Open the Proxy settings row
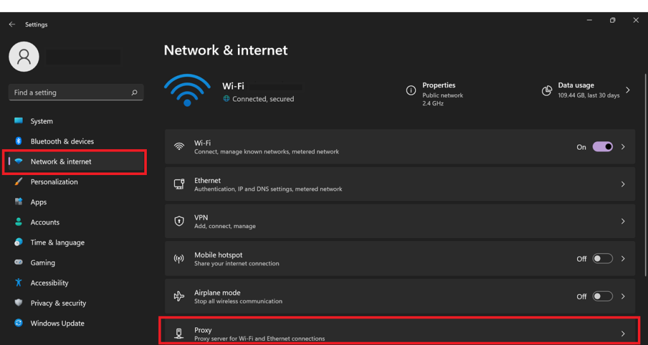The width and height of the screenshot is (648, 345). tap(400, 332)
